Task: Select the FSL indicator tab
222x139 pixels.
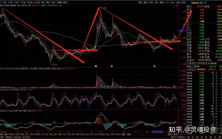Action: tap(27, 134)
